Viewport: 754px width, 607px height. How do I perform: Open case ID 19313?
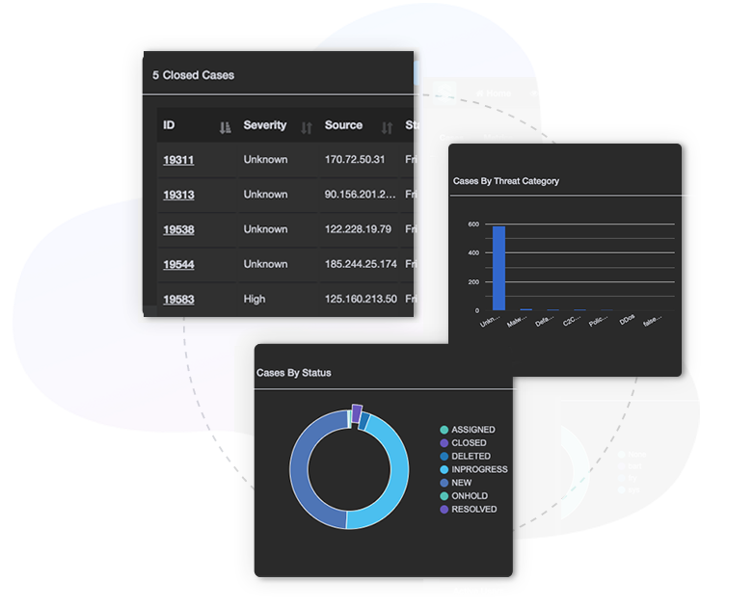178,195
